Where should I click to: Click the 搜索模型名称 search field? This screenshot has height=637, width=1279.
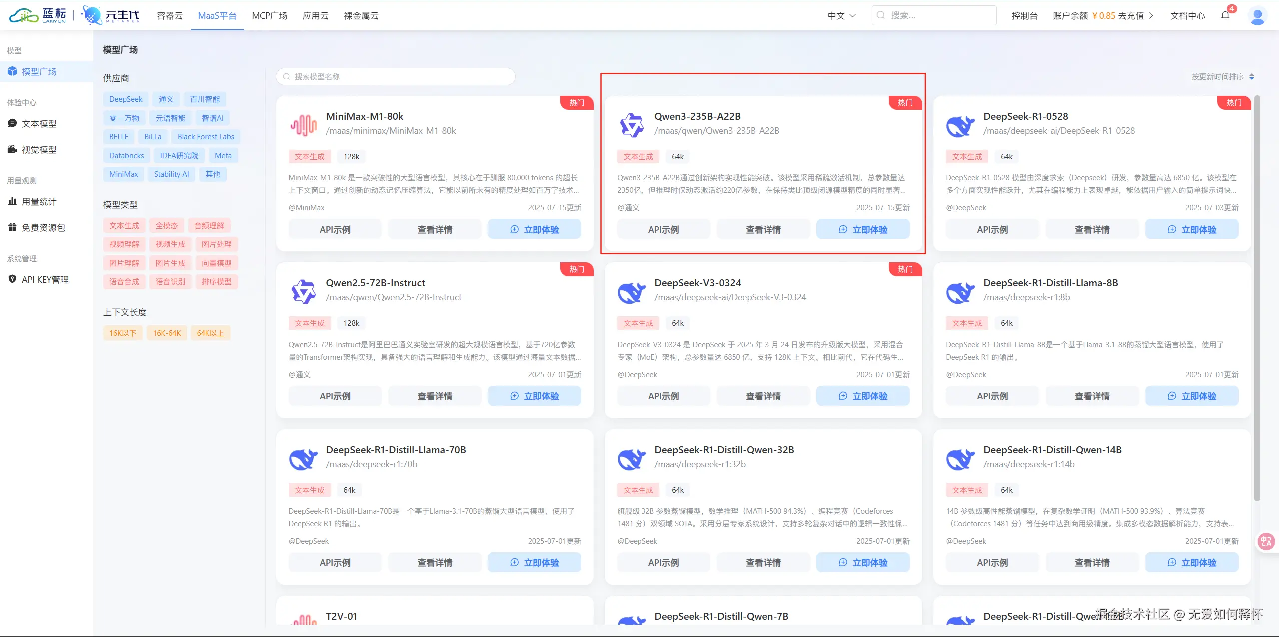395,77
